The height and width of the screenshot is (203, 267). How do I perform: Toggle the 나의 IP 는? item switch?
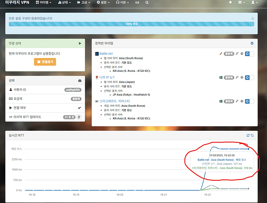[250, 78]
